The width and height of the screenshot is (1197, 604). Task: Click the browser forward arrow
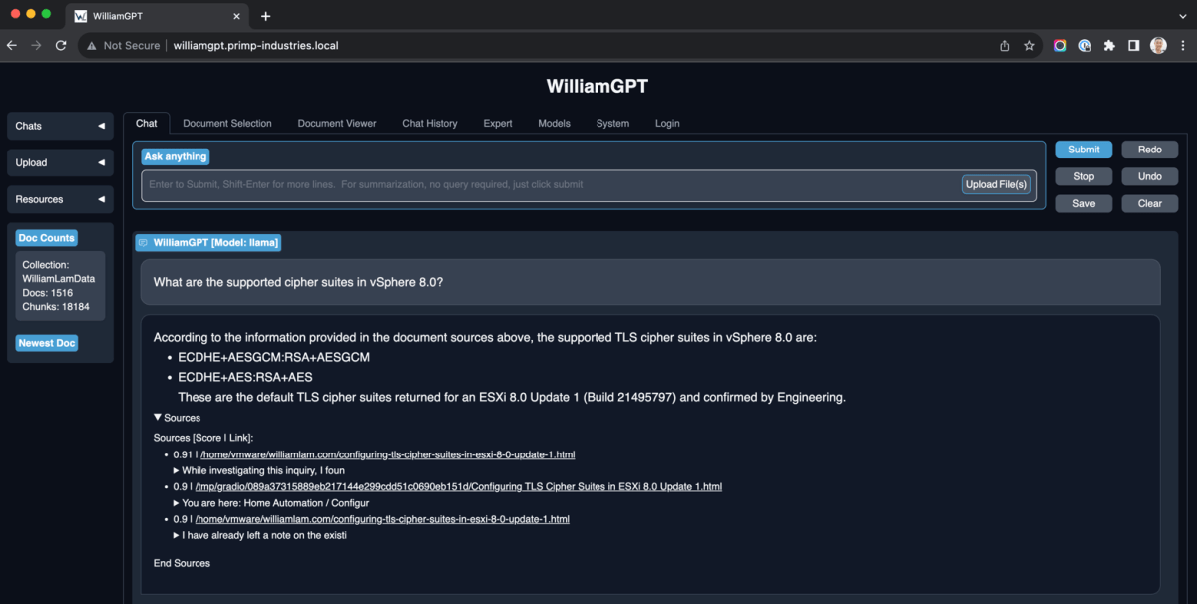(36, 45)
